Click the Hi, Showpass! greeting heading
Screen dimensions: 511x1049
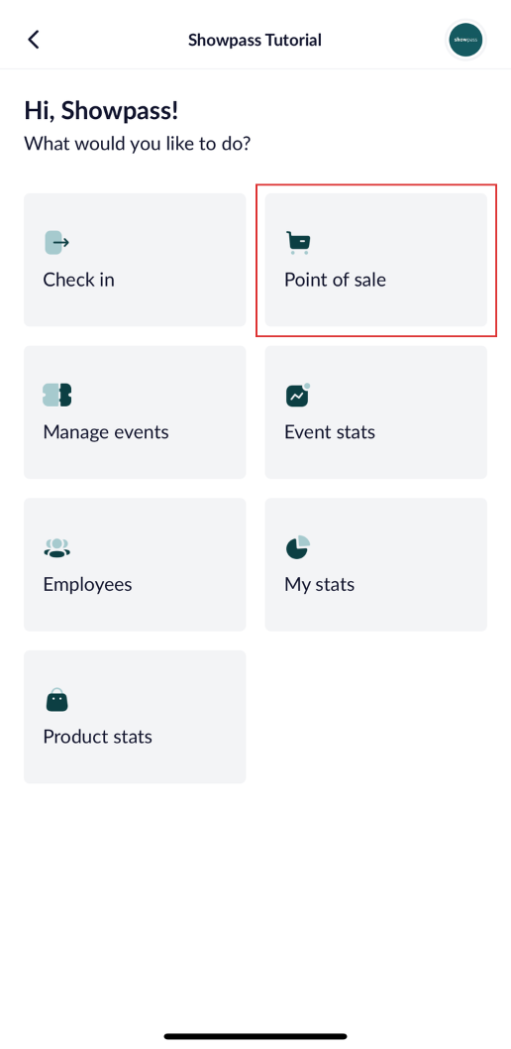(x=102, y=111)
